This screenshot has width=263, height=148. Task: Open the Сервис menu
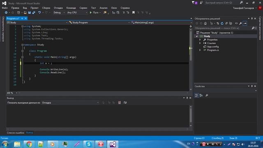[83, 8]
